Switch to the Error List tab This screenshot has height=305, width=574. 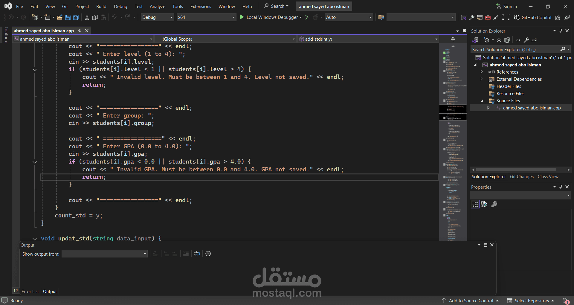(x=30, y=292)
